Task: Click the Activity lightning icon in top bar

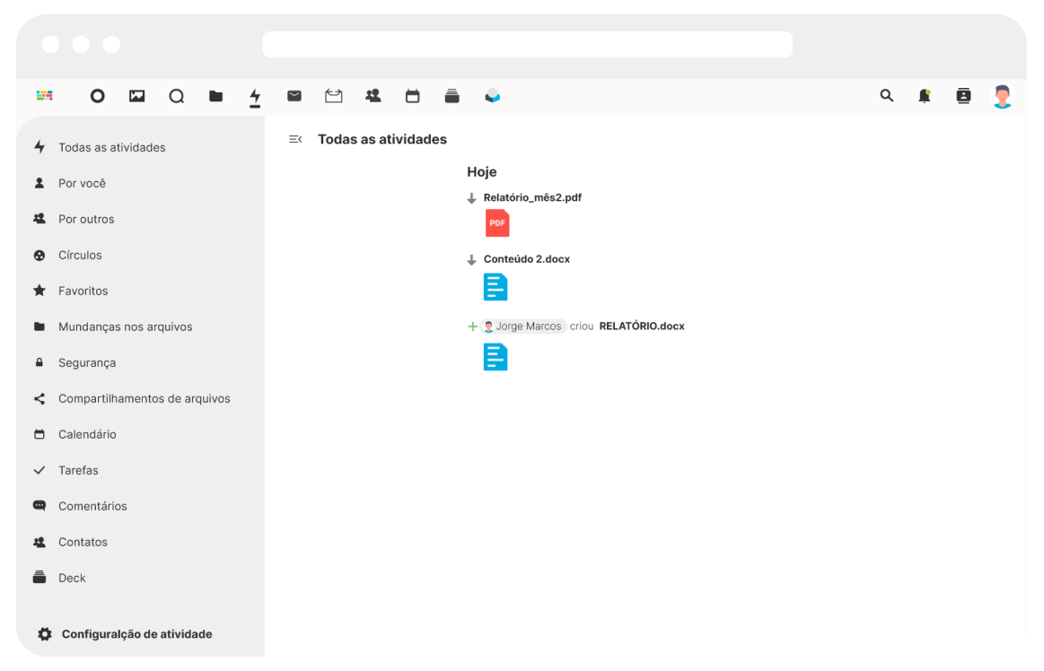Action: coord(255,96)
